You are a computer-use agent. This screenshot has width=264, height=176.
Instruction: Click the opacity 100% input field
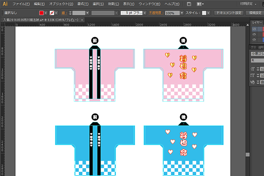172,13
